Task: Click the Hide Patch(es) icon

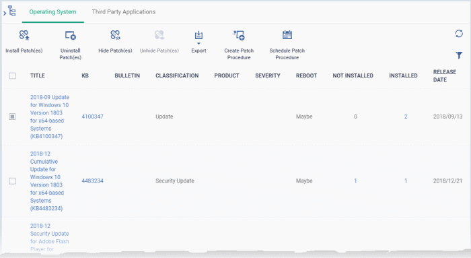Action: [115, 35]
